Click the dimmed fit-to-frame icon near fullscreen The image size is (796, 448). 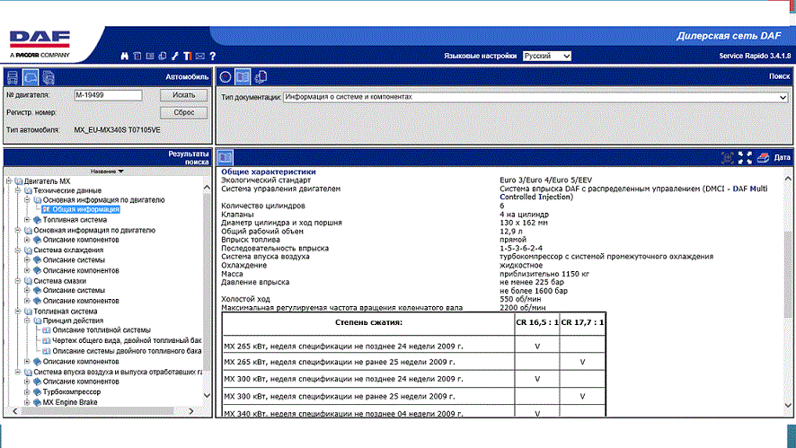click(x=728, y=158)
